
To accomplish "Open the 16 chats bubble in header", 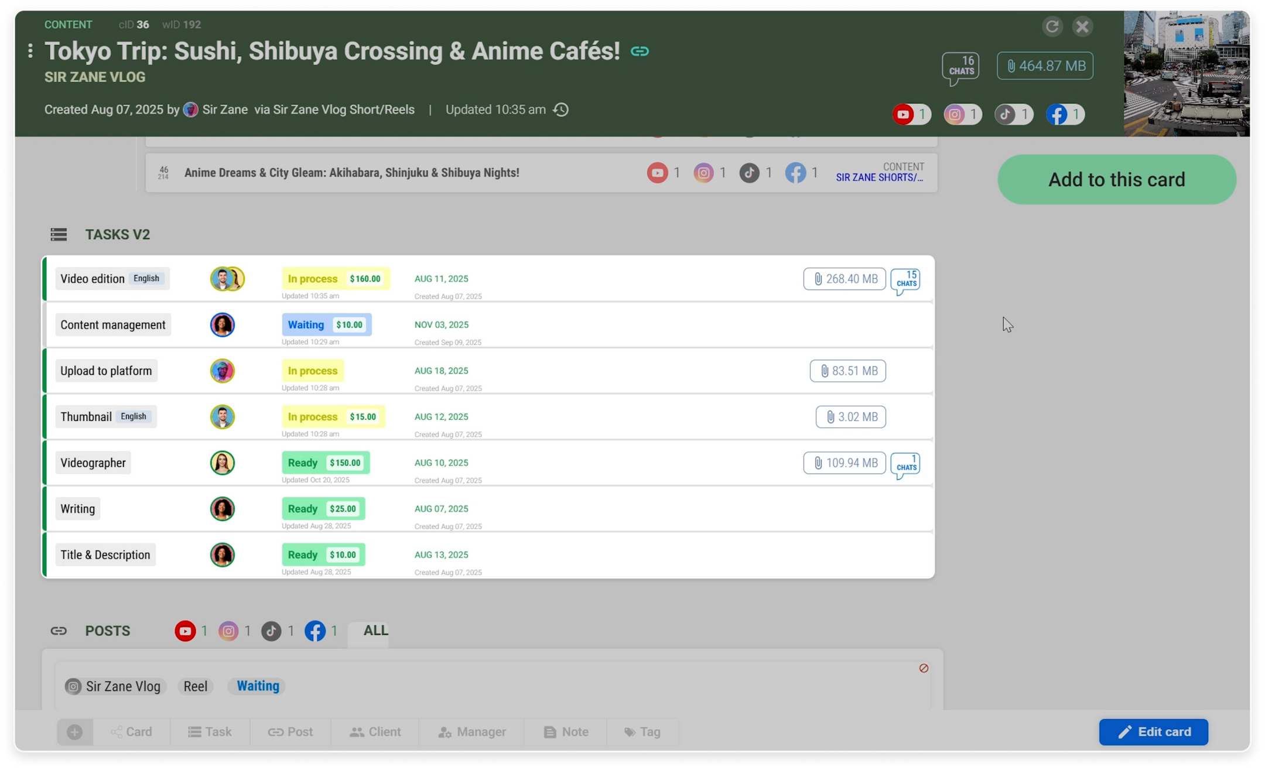I will [960, 67].
